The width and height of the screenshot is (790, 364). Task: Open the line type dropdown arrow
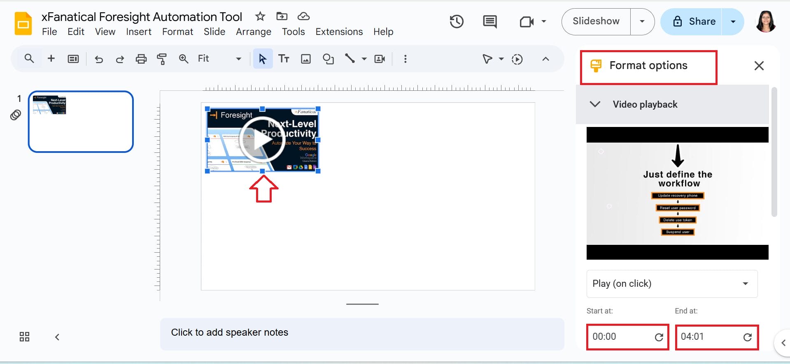coord(364,59)
